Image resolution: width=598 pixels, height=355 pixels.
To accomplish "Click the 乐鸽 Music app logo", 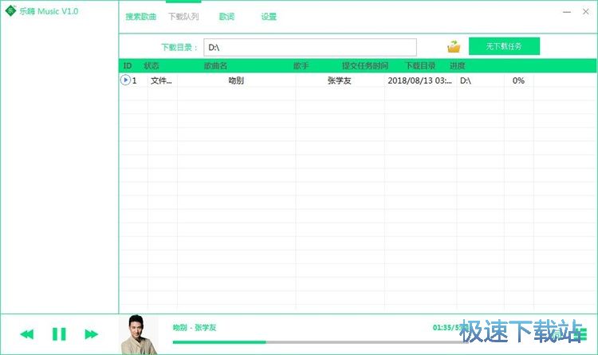I will click(x=10, y=10).
